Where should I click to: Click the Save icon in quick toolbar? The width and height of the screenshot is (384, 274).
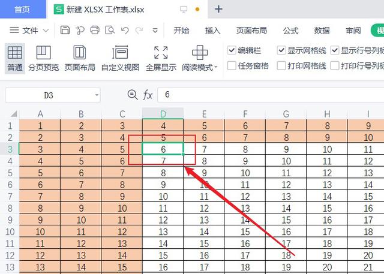tap(65, 30)
